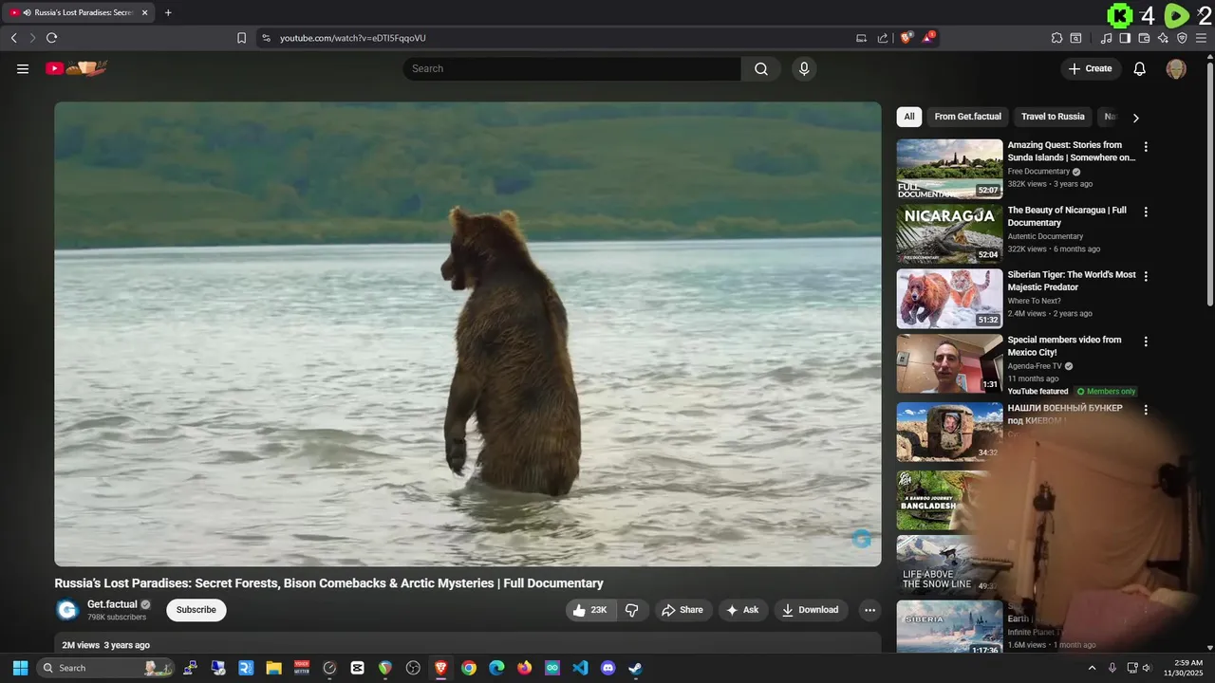
Task: Open Brave Shields panel
Action: click(907, 38)
